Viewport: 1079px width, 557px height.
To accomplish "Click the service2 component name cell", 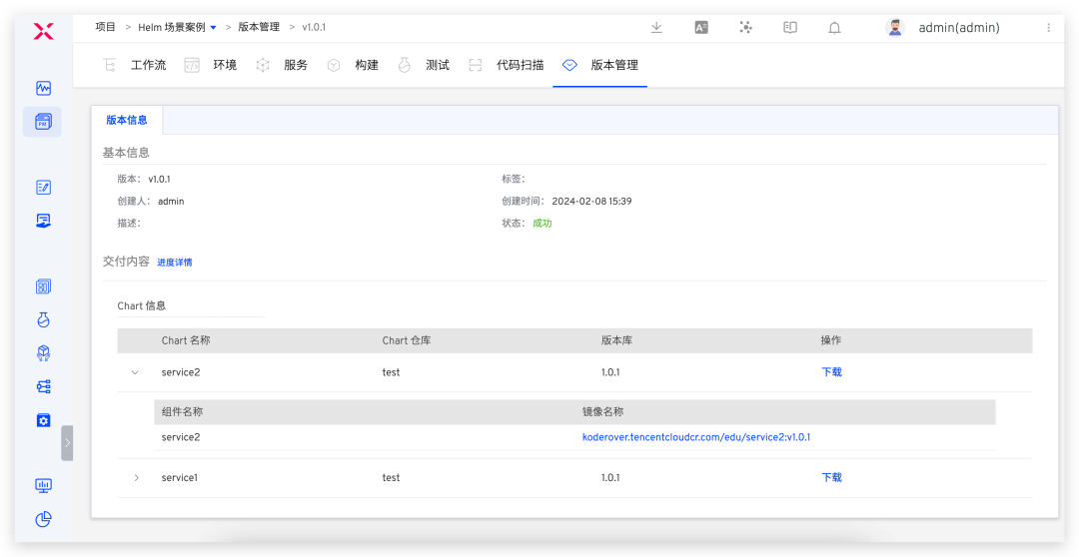I will click(x=181, y=436).
